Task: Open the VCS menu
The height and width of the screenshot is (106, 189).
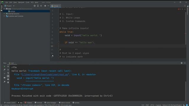Action: coord(32,2)
